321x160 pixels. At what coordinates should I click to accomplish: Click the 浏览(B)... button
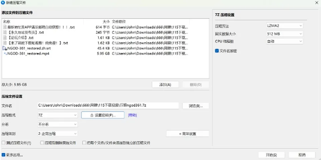(196, 106)
